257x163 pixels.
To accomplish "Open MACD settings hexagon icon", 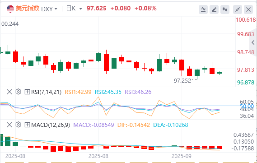I will [x=19, y=125].
